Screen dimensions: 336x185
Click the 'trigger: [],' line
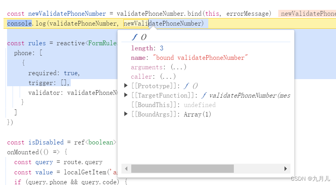49,83
